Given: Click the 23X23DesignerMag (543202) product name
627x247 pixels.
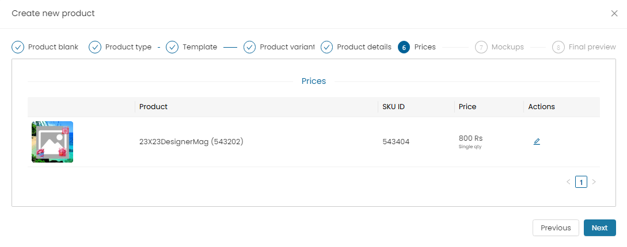Looking at the screenshot, I should pos(191,141).
